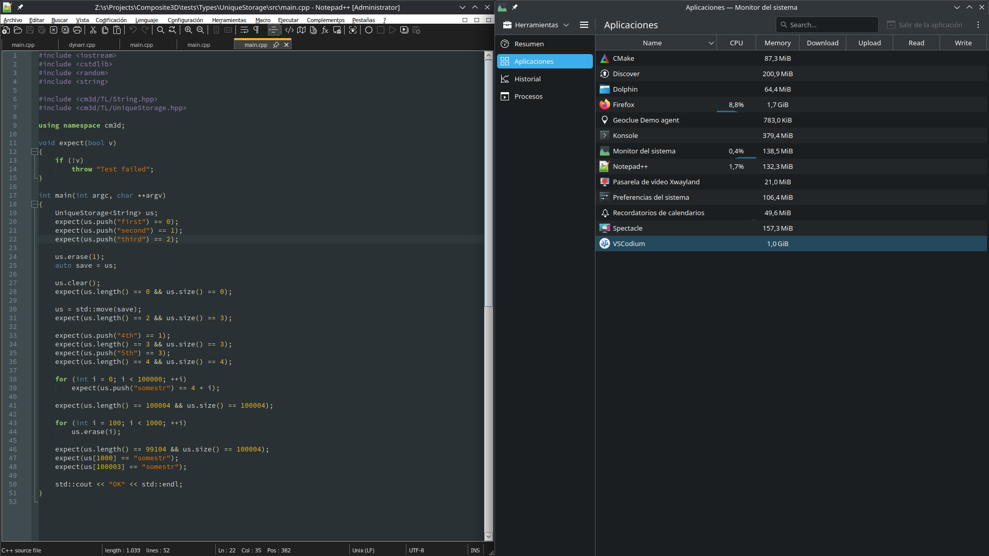This screenshot has height=556, width=989.
Task: Switch to the dynarr.cpp tab
Action: [x=82, y=45]
